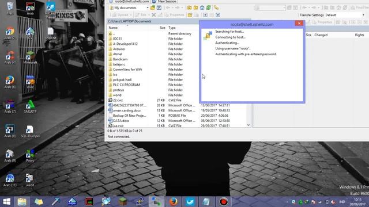Open the Recycle Bin desktop icon
This screenshot has width=369, height=207.
(10, 9)
